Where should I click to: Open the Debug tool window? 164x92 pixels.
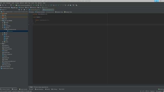pyautogui.click(x=54, y=89)
